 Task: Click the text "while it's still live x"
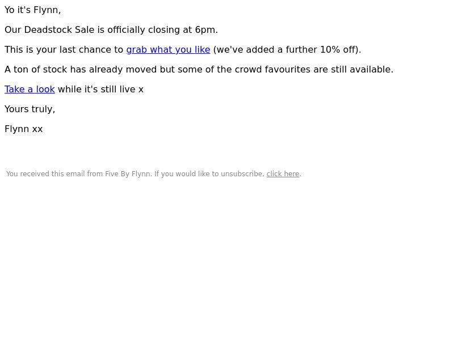(100, 90)
